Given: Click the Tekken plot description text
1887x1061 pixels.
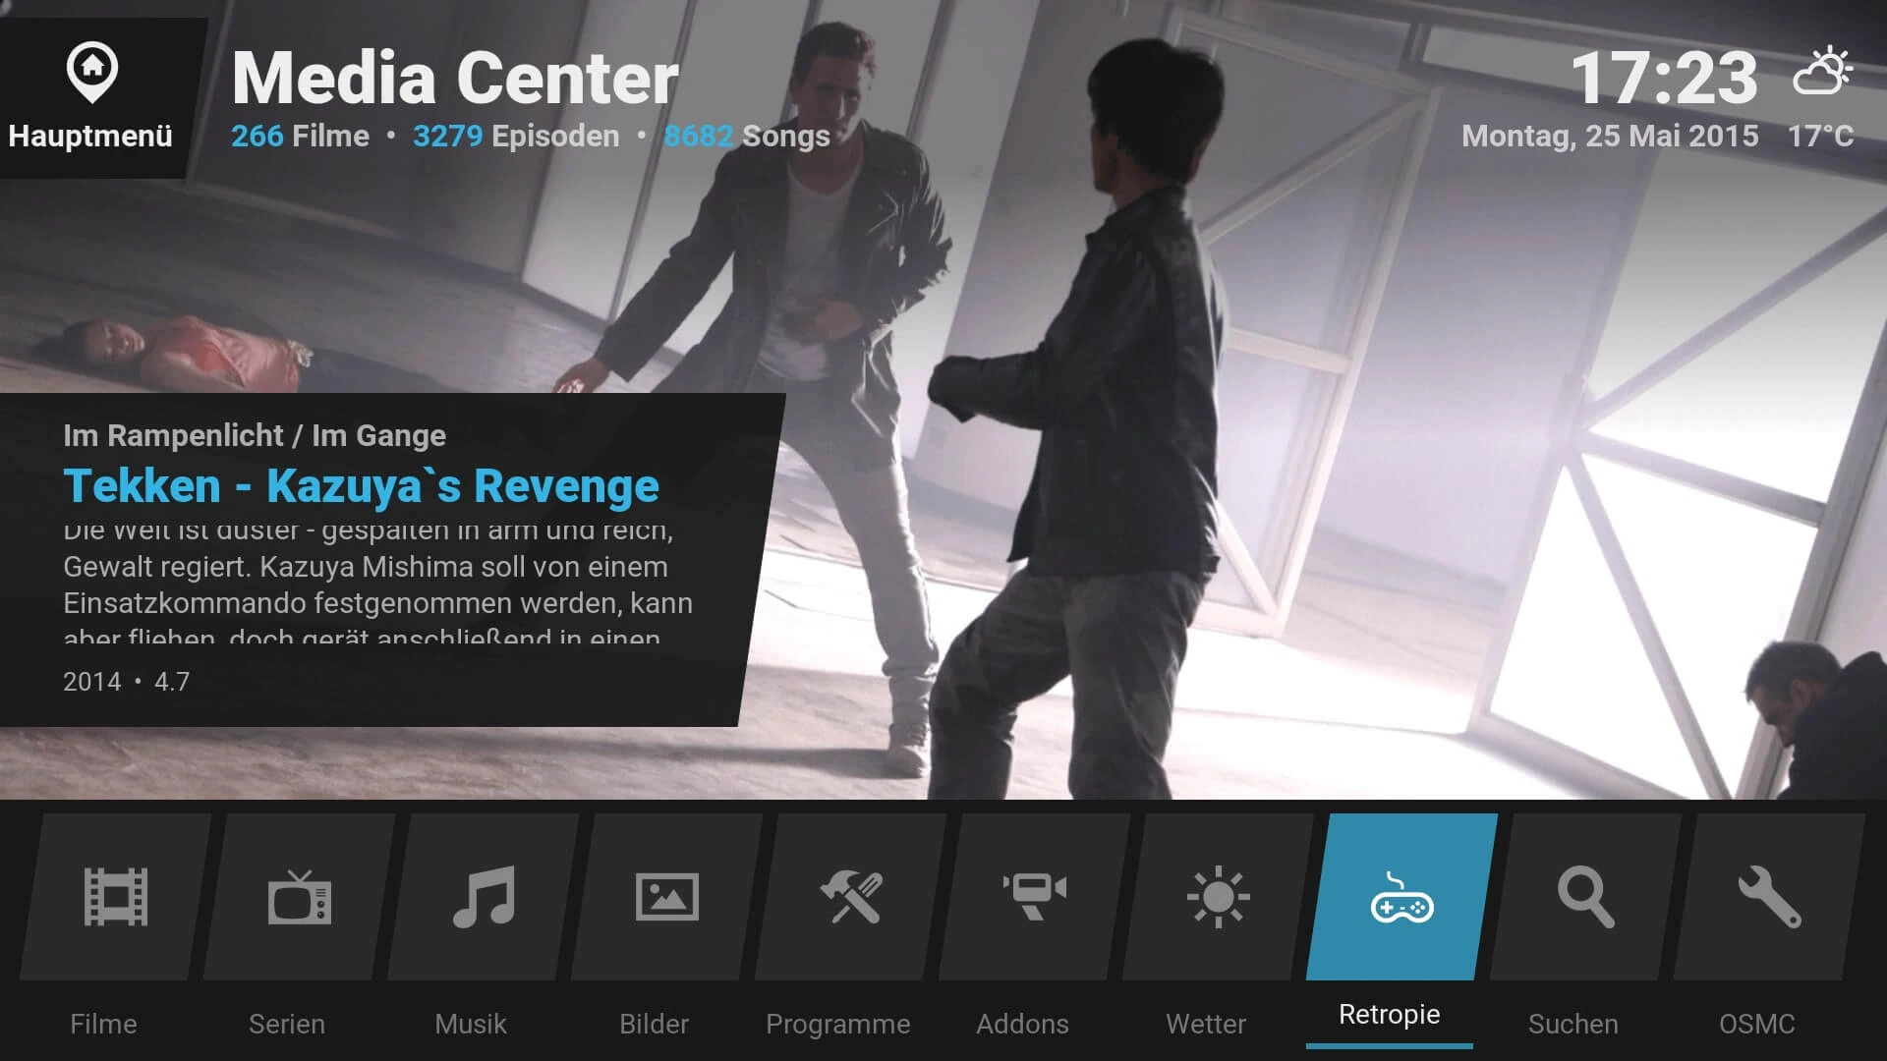Looking at the screenshot, I should coord(378,585).
